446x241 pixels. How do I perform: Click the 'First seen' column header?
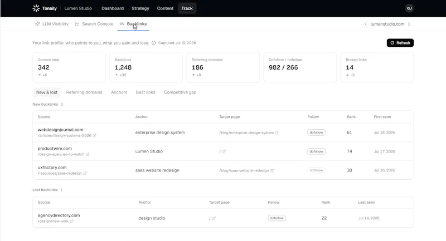[x=382, y=117]
